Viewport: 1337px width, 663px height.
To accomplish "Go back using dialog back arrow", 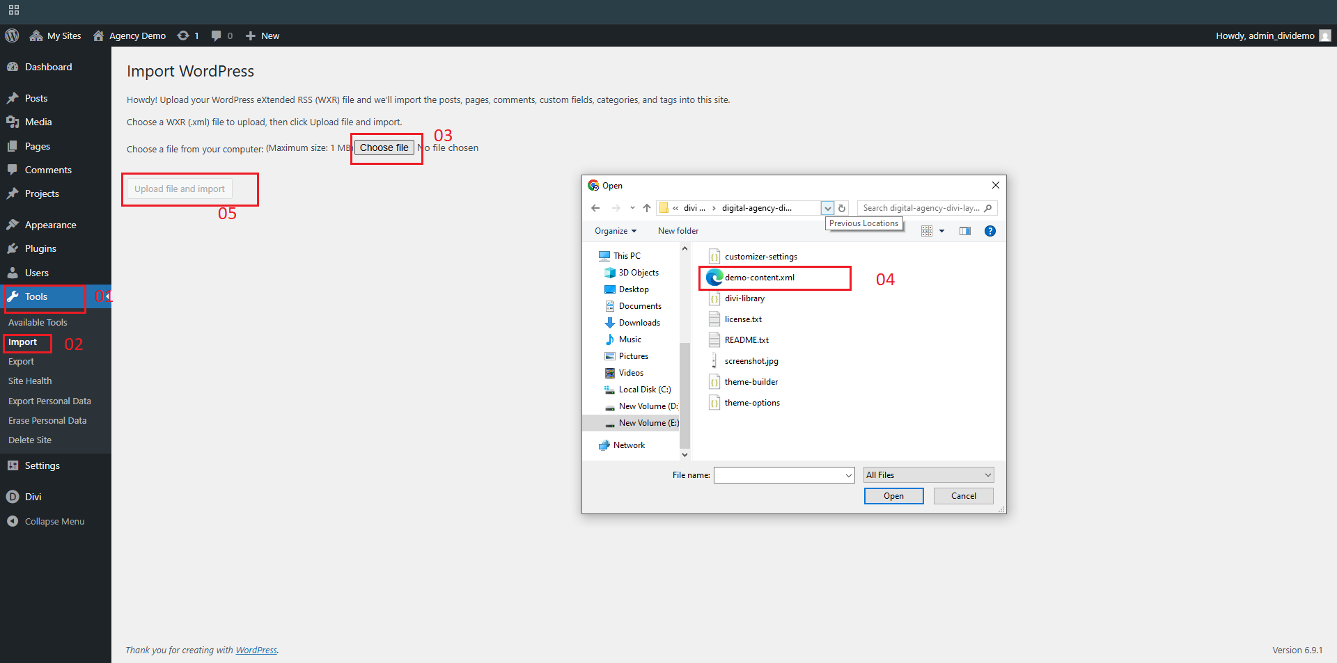I will click(595, 208).
